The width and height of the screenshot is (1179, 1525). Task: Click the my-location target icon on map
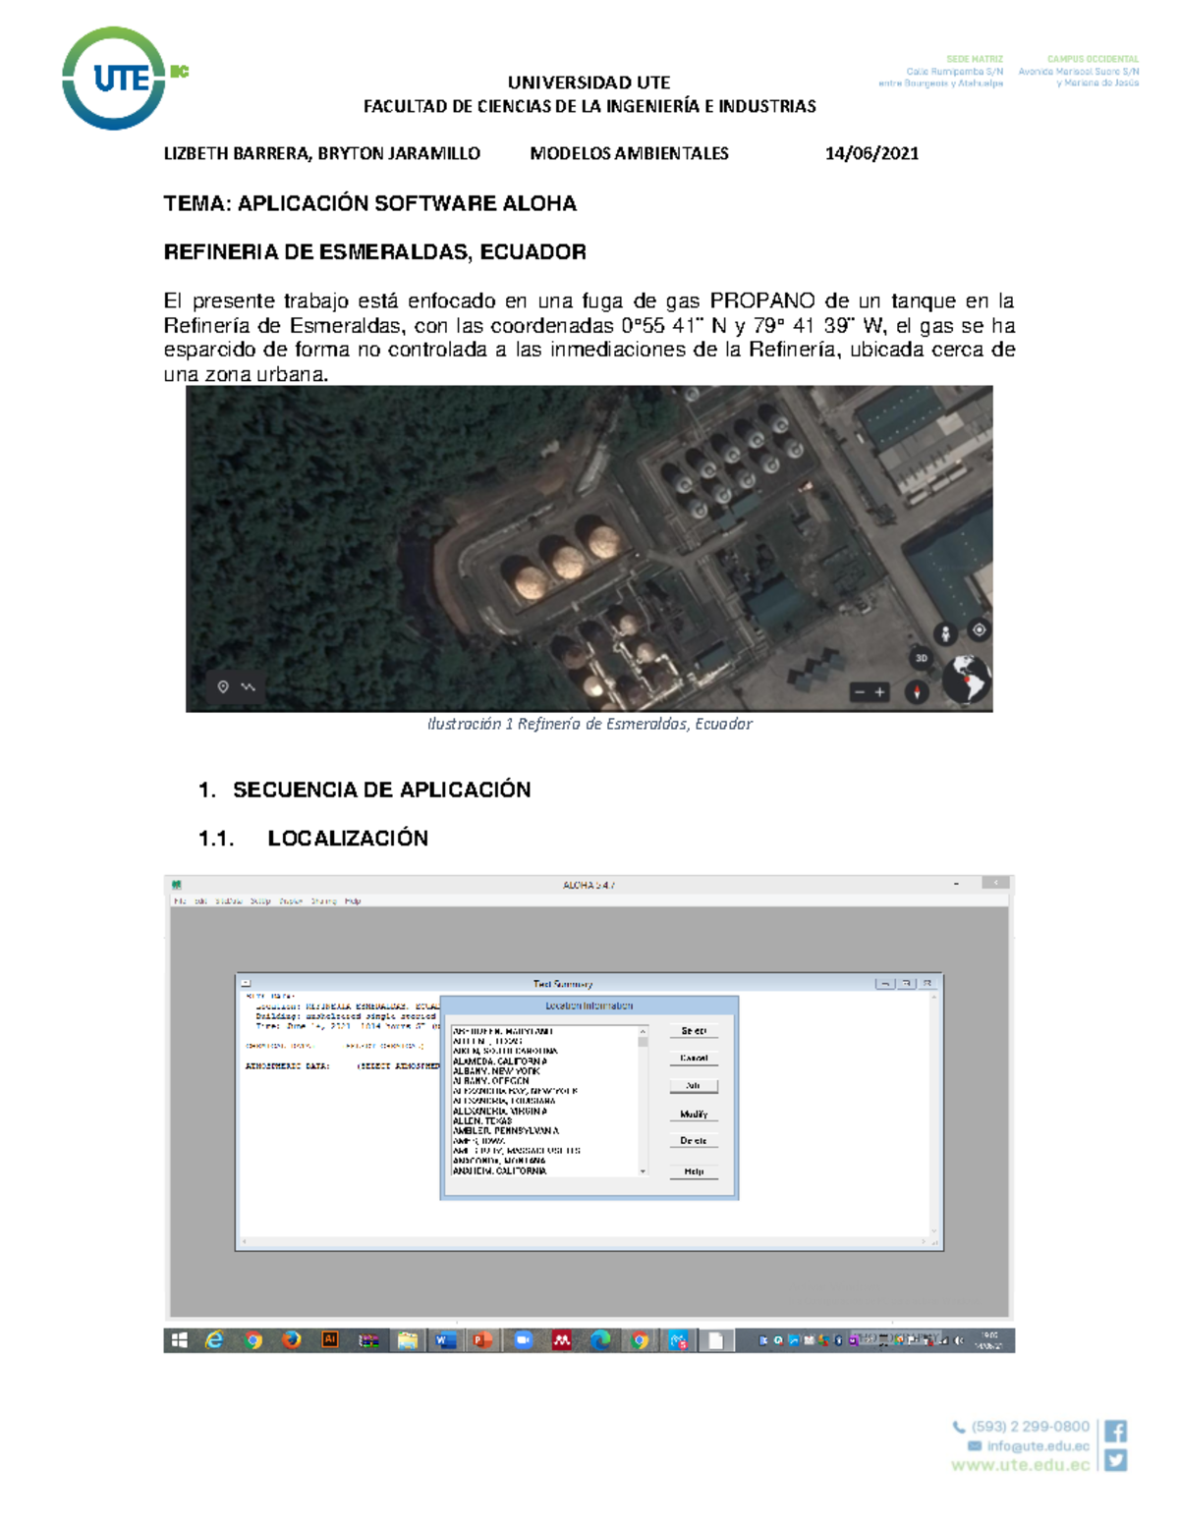click(x=979, y=630)
